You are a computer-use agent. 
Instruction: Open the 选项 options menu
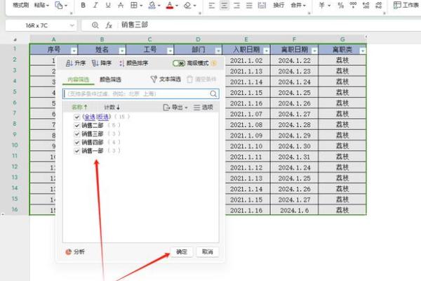pyautogui.click(x=203, y=107)
